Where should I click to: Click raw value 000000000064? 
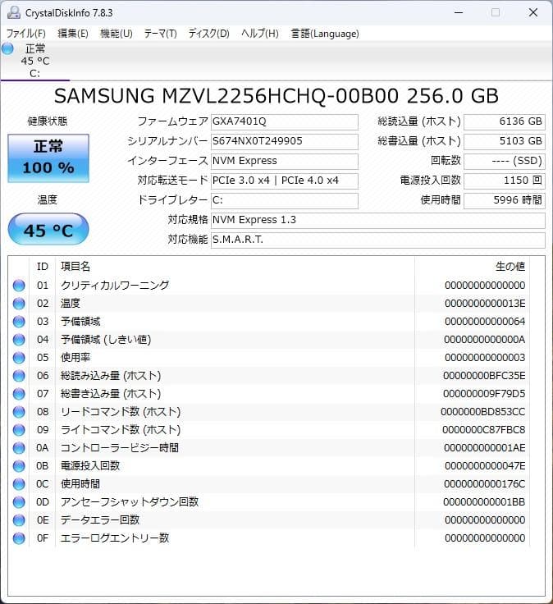pyautogui.click(x=485, y=322)
